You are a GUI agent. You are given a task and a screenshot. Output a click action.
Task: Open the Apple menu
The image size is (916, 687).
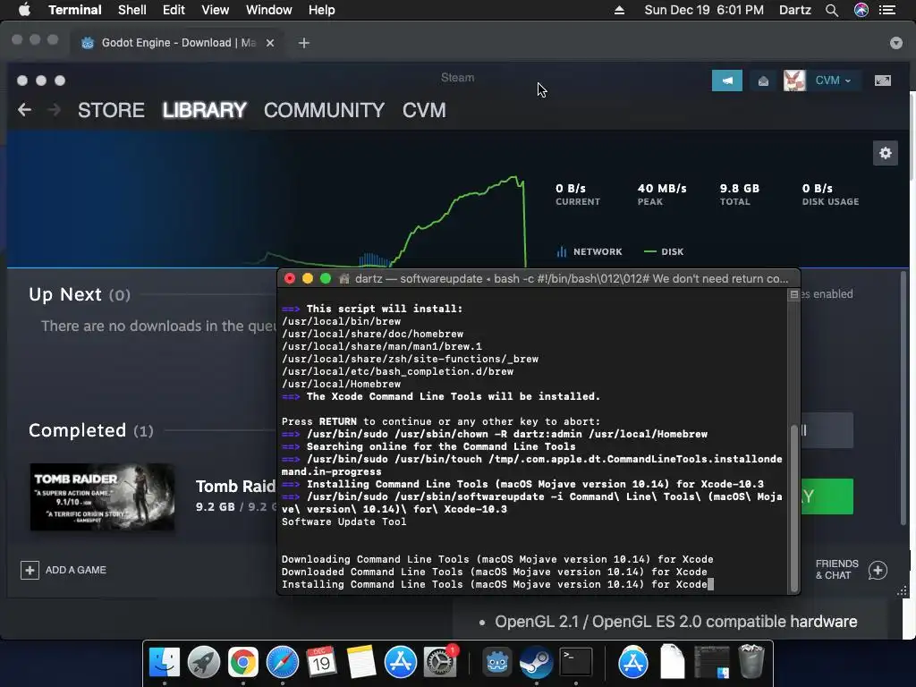(24, 10)
